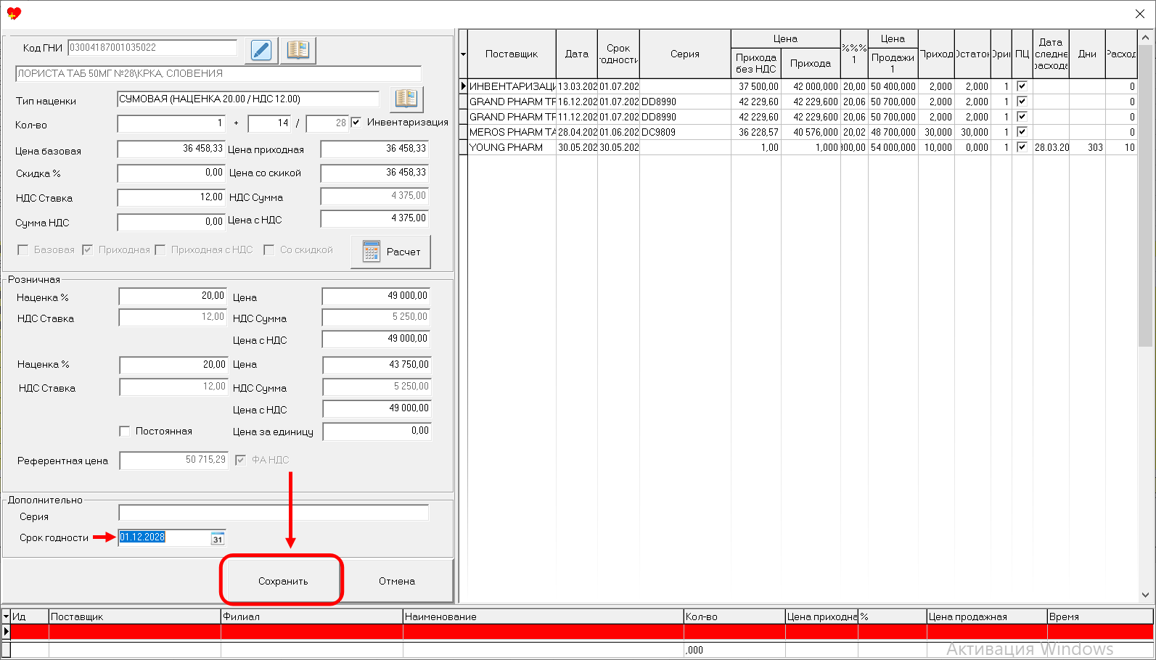Check the Базовая checkbox

point(23,249)
